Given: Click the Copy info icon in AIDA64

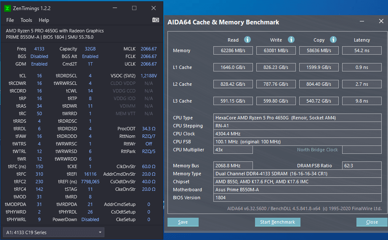Looking at the screenshot, I should [333, 40].
